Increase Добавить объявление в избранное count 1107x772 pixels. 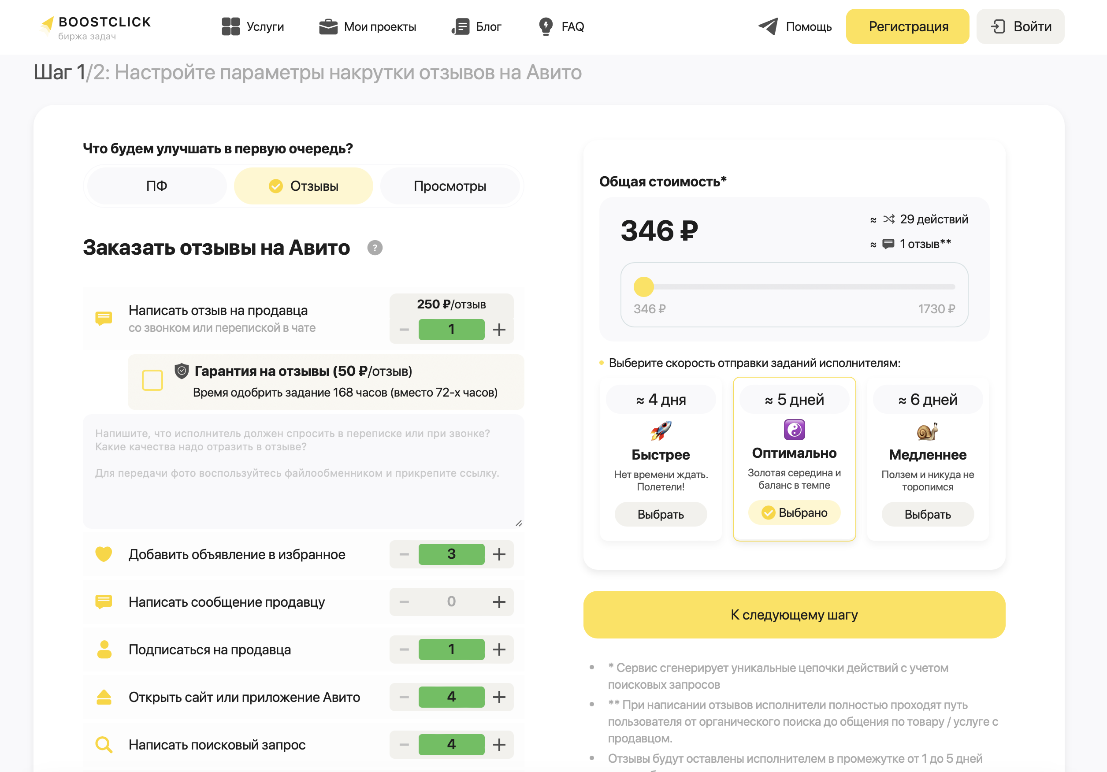[x=499, y=554]
